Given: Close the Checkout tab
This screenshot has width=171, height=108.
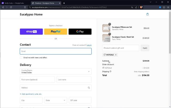Looking at the screenshot, I should point(60,3).
